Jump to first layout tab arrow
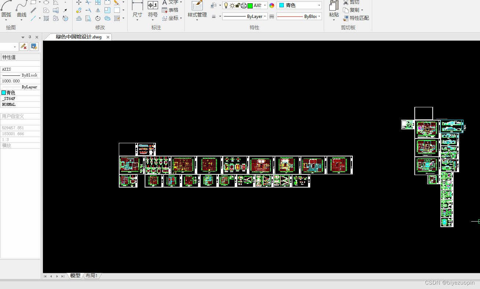 [45, 276]
